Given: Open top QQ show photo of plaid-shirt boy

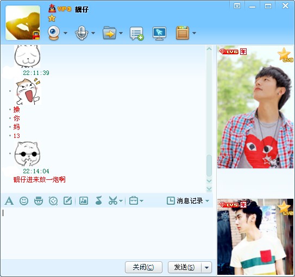Looking at the screenshot, I should pos(255,107).
